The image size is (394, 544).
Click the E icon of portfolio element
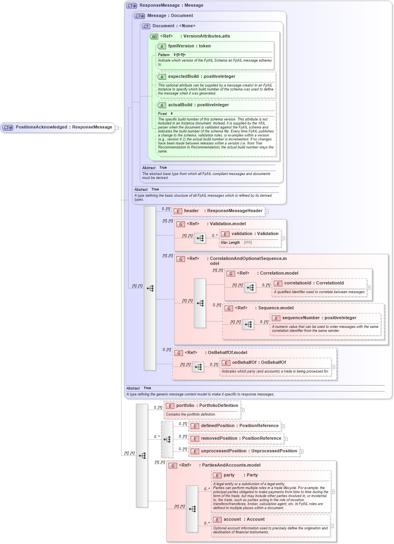170,406
